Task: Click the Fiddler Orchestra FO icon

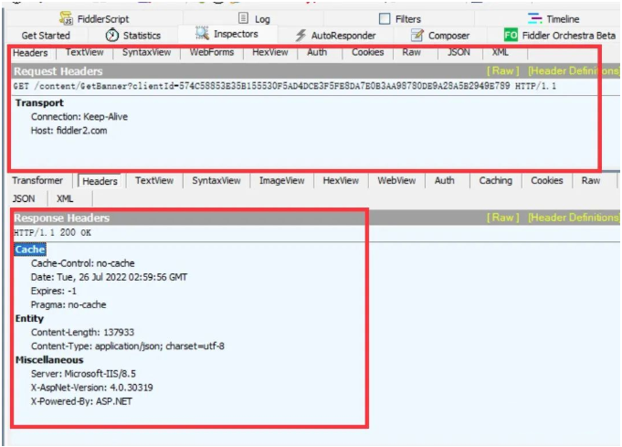Action: point(511,35)
